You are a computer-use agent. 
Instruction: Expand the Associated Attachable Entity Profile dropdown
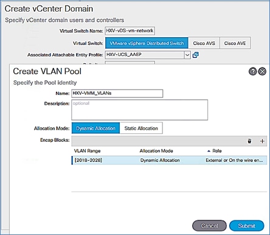pyautogui.click(x=187, y=55)
